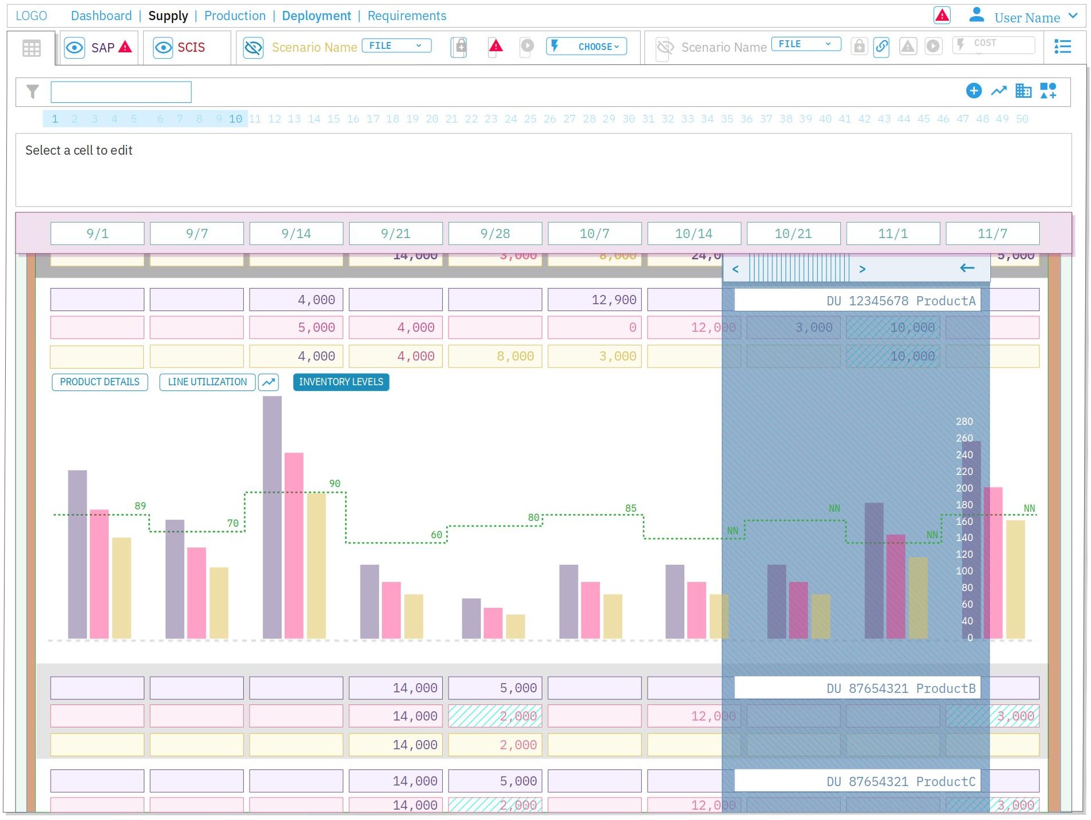
Task: Show the hidden active scenario
Action: click(x=253, y=48)
